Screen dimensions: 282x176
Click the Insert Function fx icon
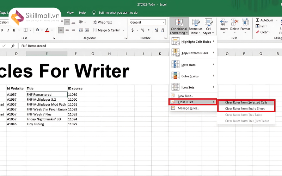(x=13, y=46)
